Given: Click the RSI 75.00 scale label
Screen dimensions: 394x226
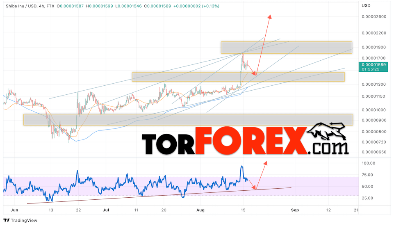Looking at the screenshot, I should 367,175.
